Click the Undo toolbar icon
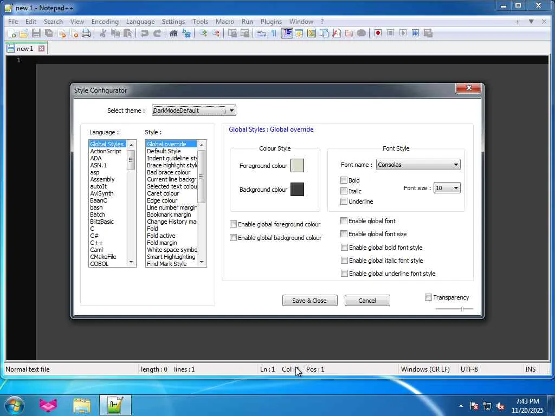 pos(144,33)
